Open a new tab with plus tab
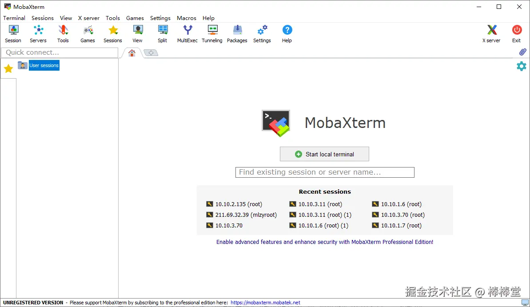 point(151,53)
